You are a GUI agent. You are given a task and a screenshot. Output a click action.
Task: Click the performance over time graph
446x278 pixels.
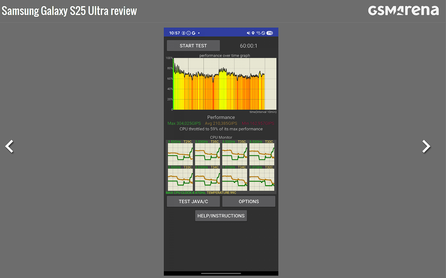(225, 84)
